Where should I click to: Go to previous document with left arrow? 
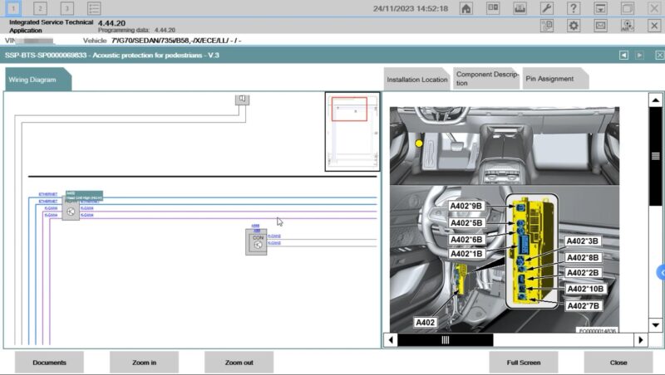tap(623, 55)
